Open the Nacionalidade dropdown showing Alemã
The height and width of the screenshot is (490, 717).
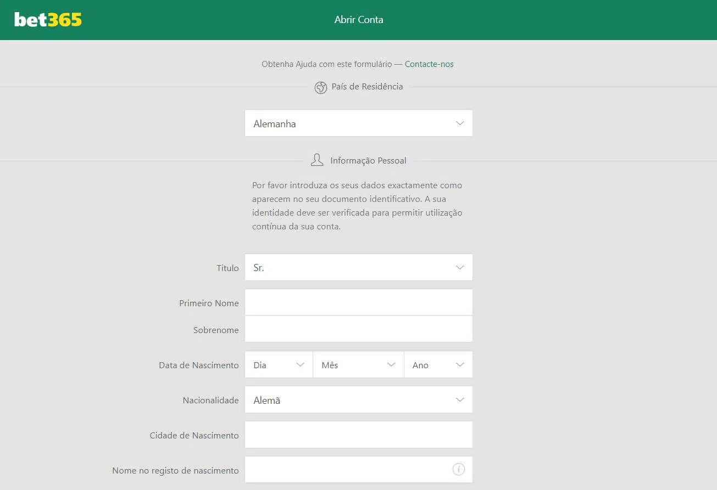pos(358,400)
